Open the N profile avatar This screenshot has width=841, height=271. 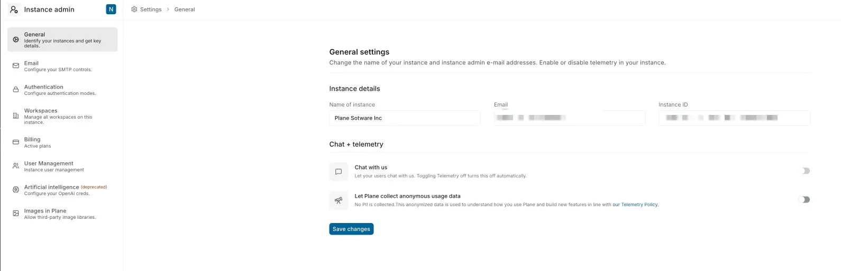click(x=111, y=9)
